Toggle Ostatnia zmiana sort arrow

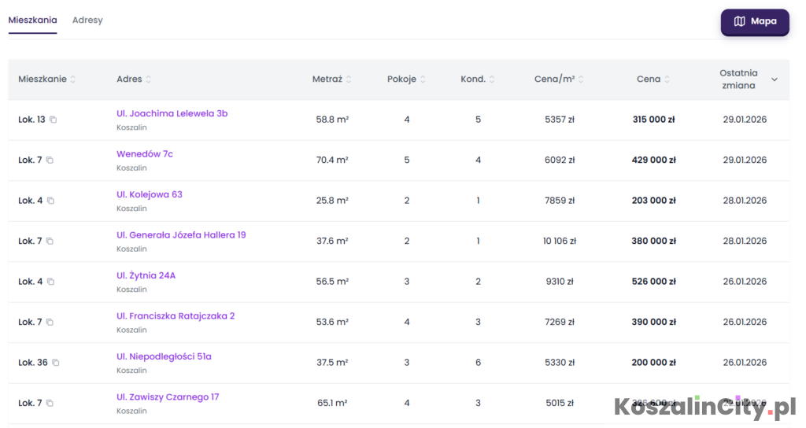774,79
